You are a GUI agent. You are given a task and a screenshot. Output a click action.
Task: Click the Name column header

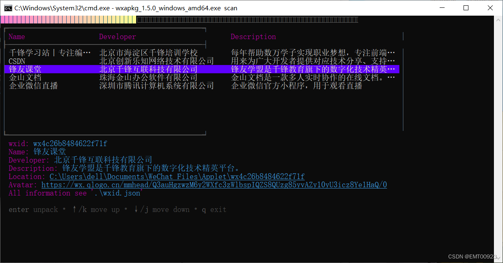point(17,37)
